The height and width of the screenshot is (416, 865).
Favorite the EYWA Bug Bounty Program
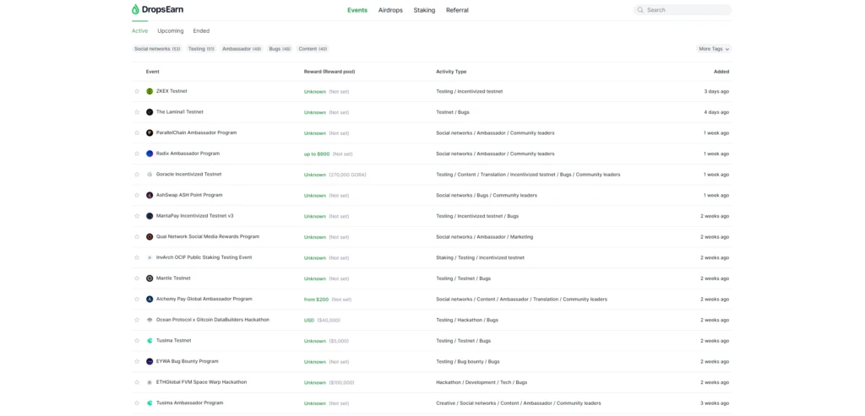(x=137, y=361)
